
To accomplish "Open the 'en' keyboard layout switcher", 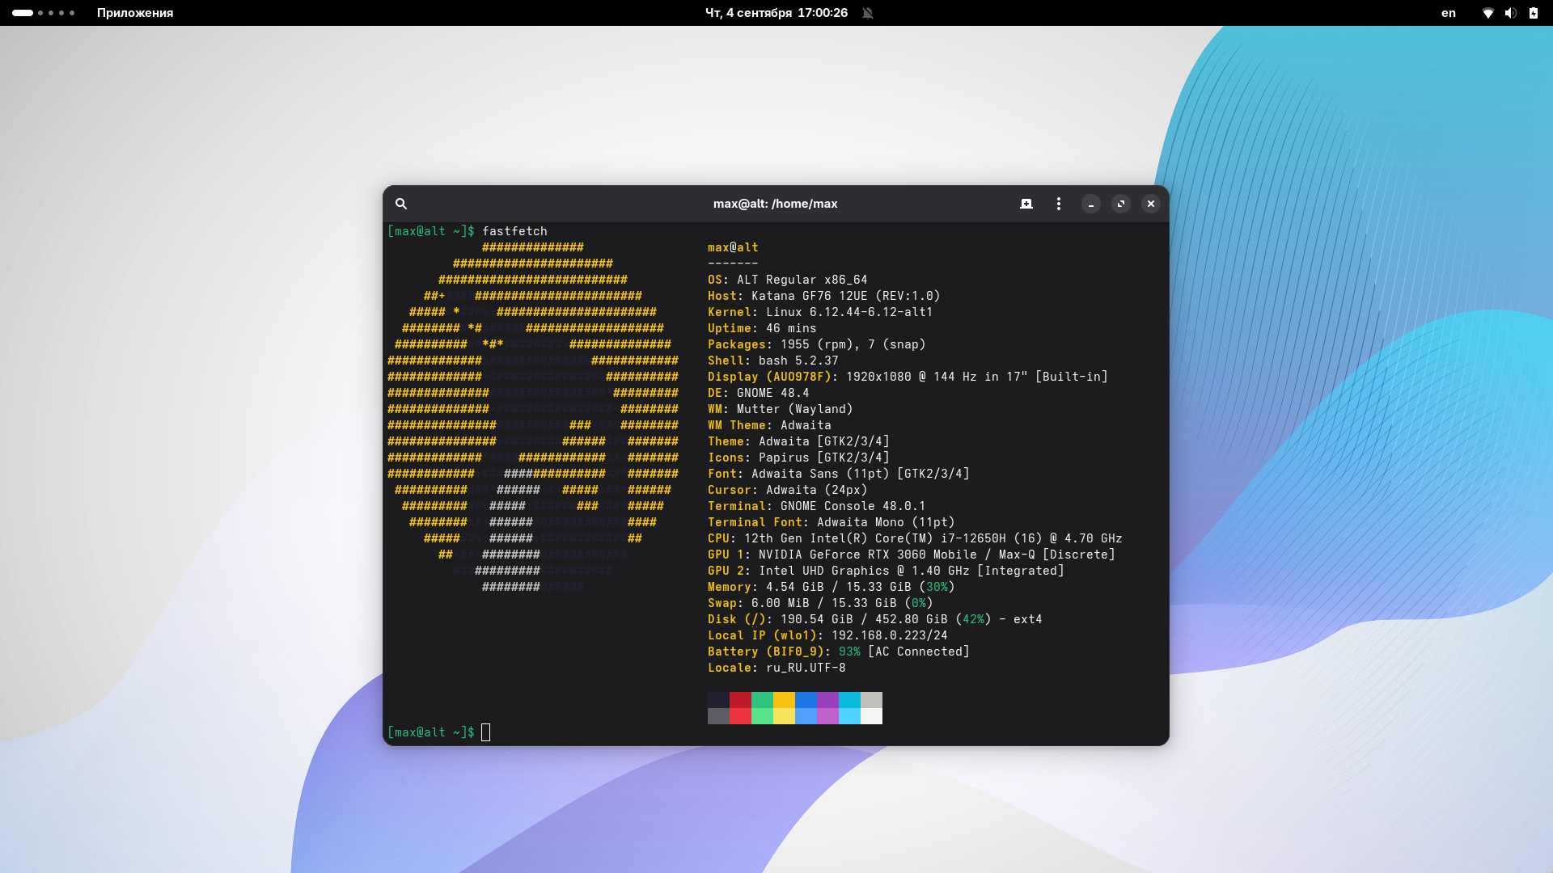I will coord(1449,13).
